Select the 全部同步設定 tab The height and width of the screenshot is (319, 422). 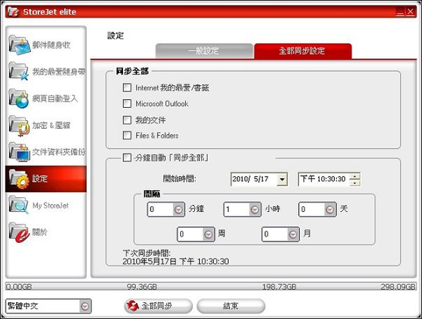[x=302, y=51]
